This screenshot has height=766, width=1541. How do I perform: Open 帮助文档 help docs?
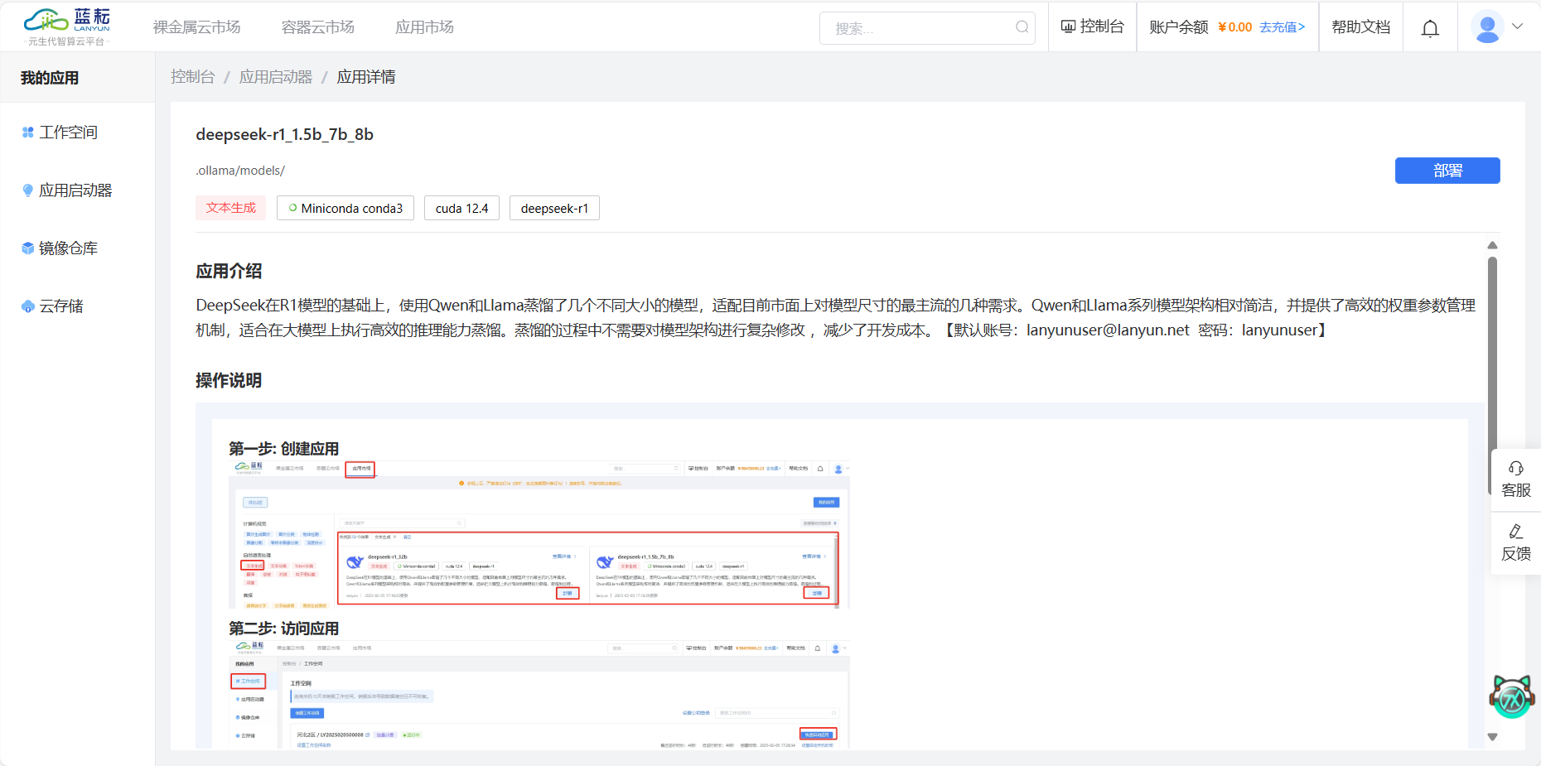[1360, 27]
